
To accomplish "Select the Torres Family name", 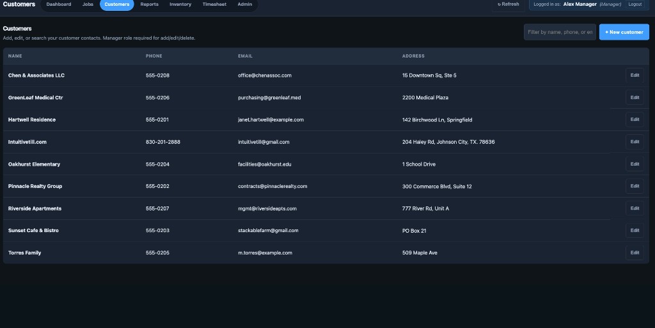I will [x=25, y=253].
